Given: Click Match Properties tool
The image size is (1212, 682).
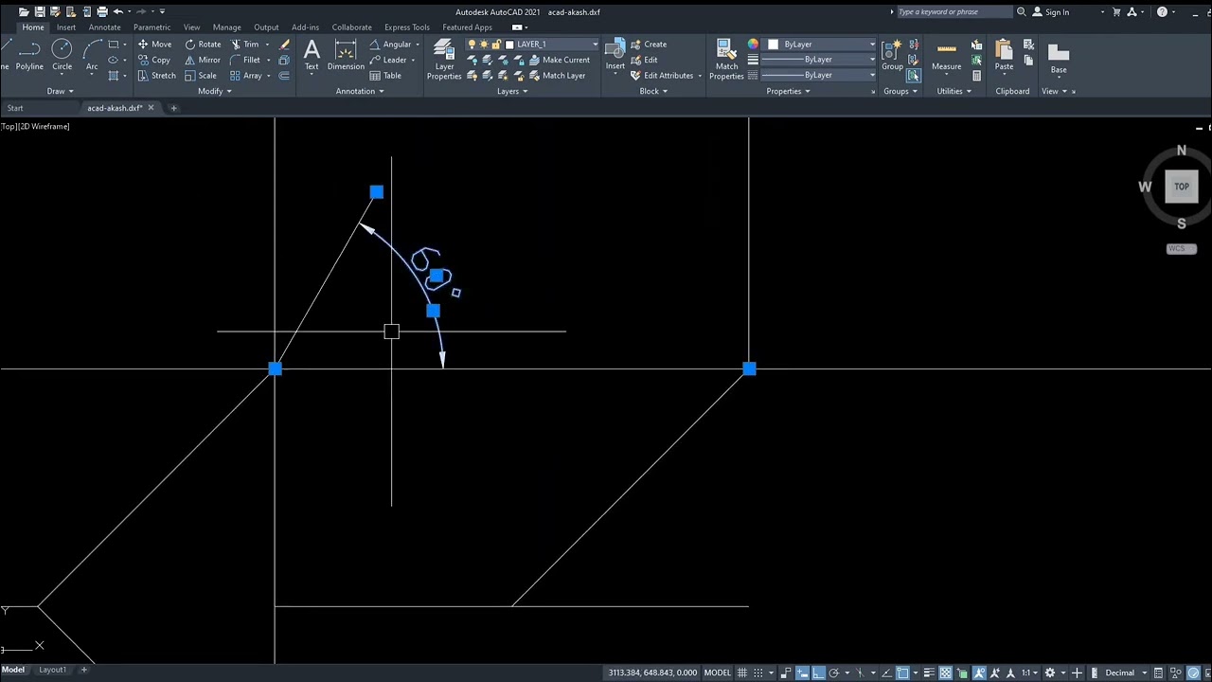Looking at the screenshot, I should click(x=726, y=59).
